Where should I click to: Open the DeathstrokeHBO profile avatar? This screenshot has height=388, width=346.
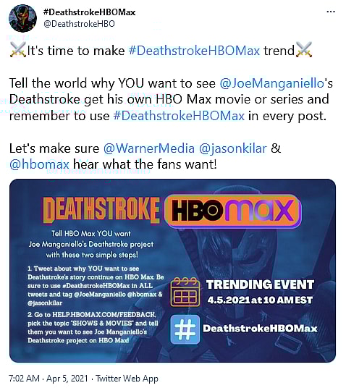22,18
